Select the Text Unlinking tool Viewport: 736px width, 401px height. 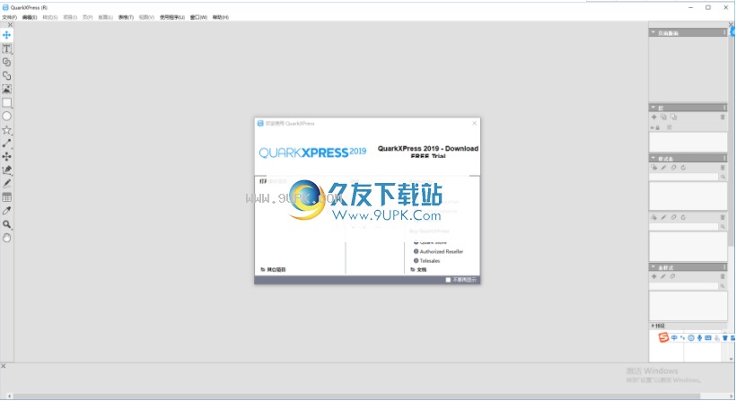coord(6,76)
